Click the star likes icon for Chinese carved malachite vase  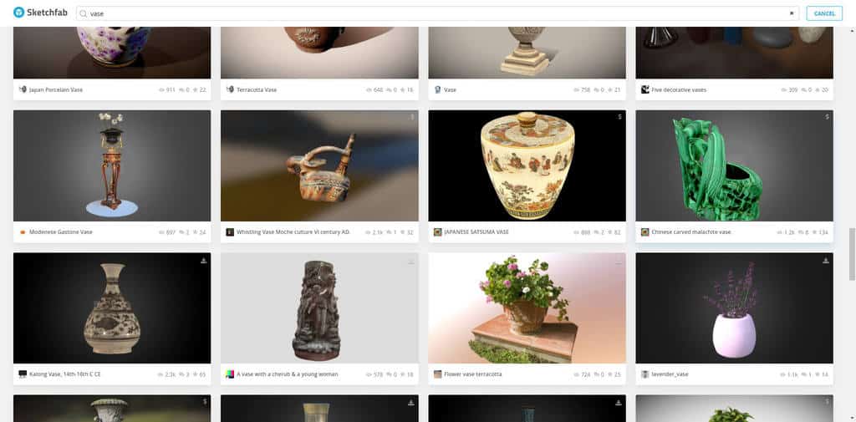pyautogui.click(x=815, y=232)
